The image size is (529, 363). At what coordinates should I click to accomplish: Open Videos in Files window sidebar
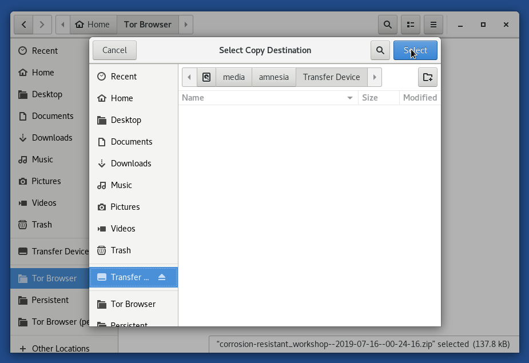point(50,203)
